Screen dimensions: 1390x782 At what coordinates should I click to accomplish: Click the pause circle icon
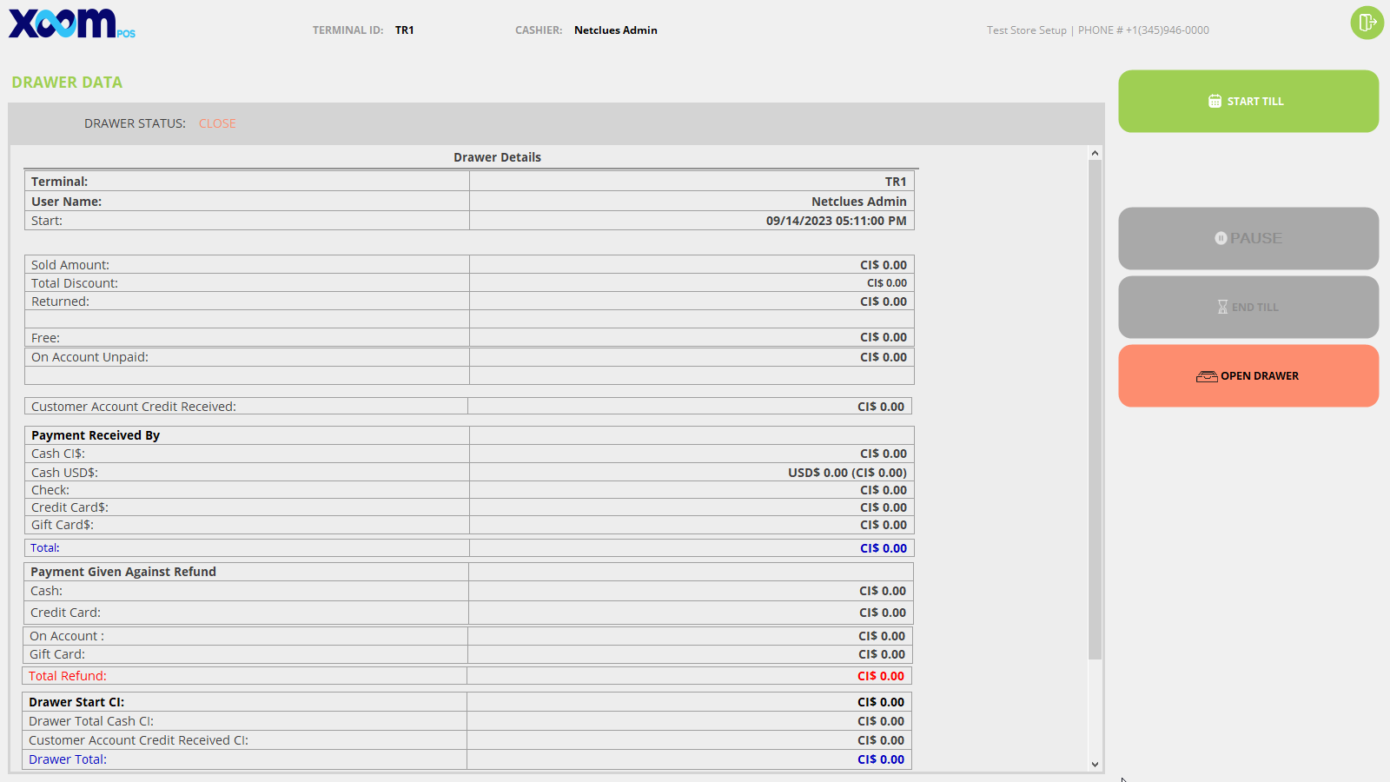coord(1221,238)
